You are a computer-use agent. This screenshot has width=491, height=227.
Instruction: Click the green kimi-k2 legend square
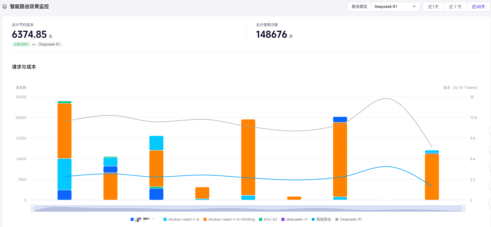click(x=261, y=219)
